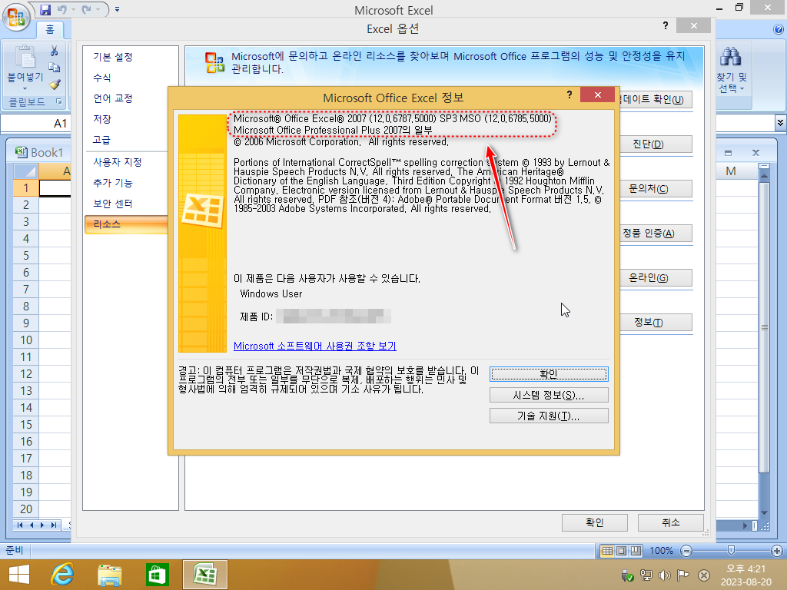Viewport: 787px width, 590px height.
Task: Open 사용자 지정 options category
Action: 118,162
